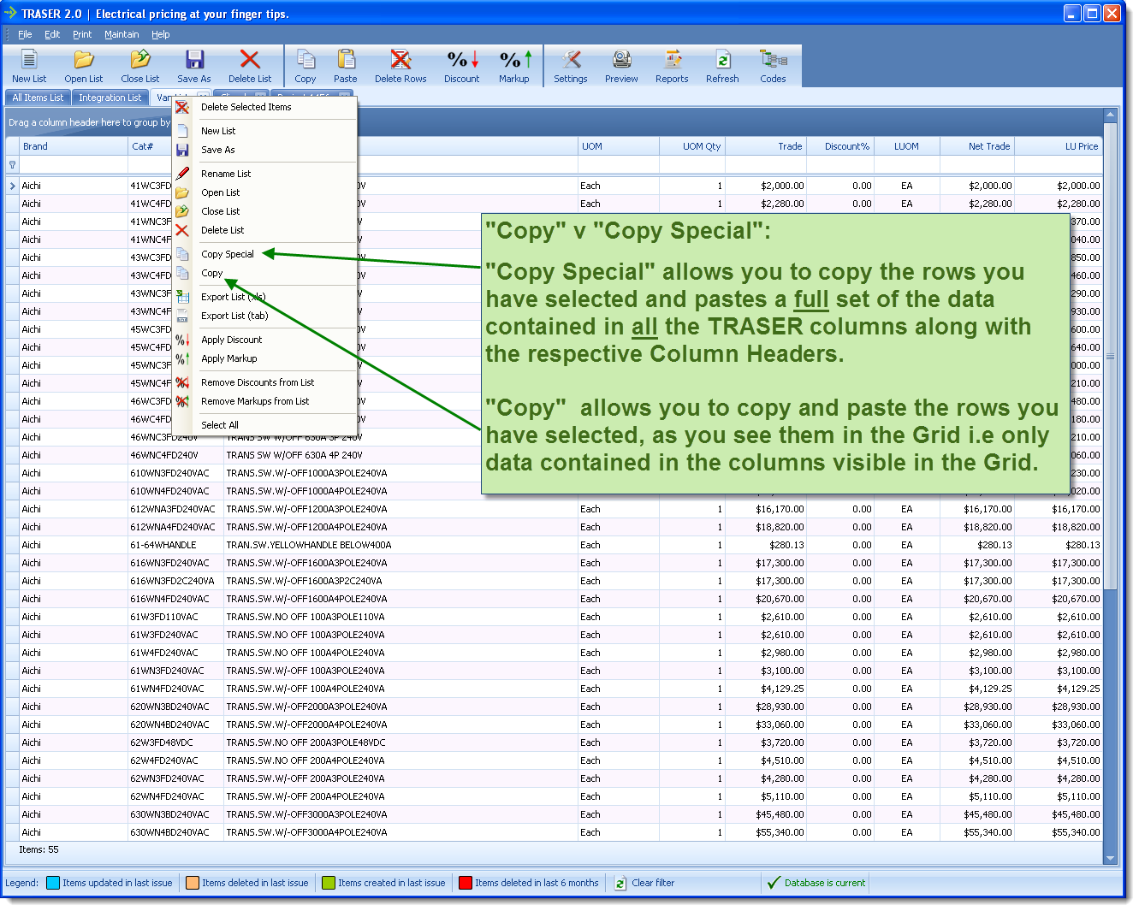Click the green Items created legend swatch
The image size is (1139, 911).
[x=329, y=883]
